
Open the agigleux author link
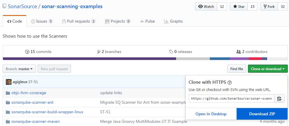point(20,82)
